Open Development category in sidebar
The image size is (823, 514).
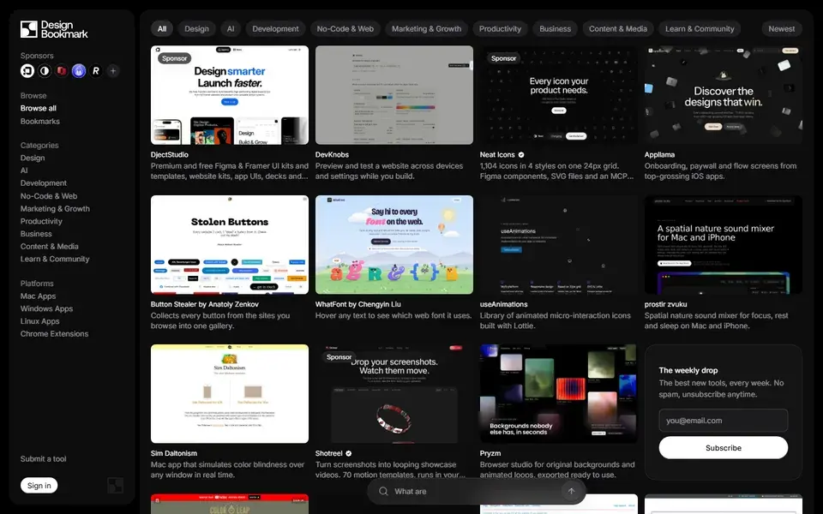tap(44, 183)
